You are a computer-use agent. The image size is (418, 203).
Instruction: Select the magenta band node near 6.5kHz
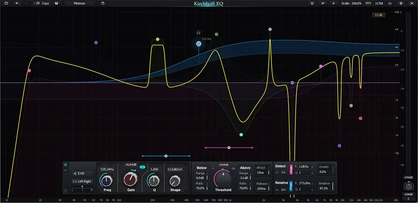(x=321, y=67)
